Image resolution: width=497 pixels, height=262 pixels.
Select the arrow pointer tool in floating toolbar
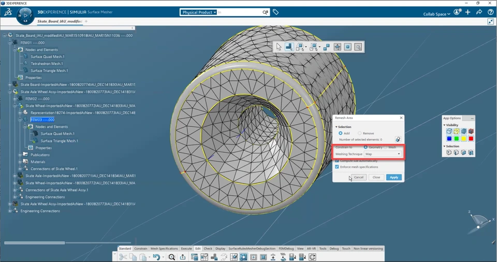[x=279, y=47]
